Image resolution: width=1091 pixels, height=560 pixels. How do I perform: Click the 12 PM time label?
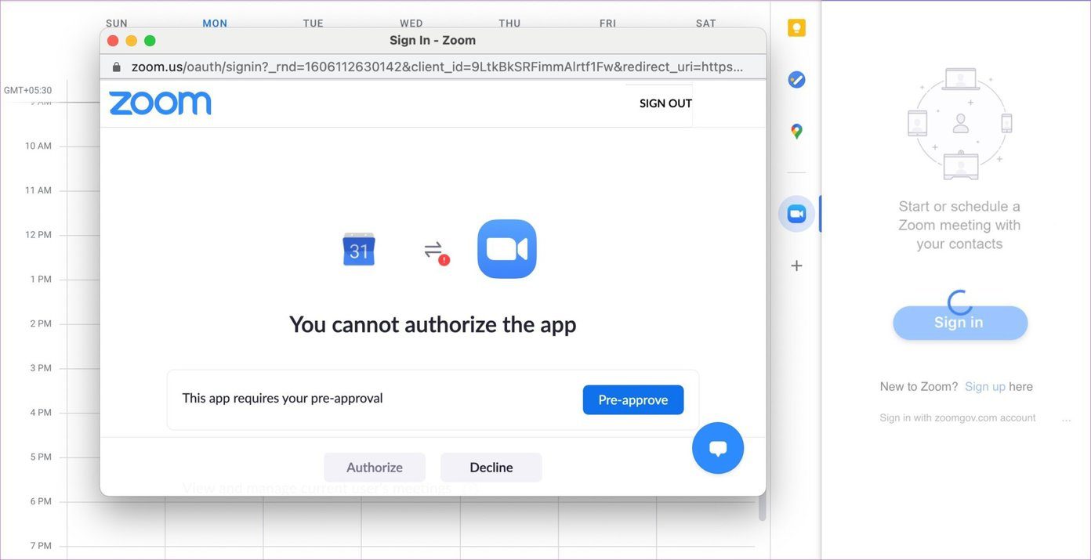point(38,235)
